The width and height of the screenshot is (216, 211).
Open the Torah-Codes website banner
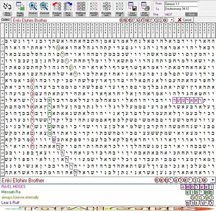108,208
